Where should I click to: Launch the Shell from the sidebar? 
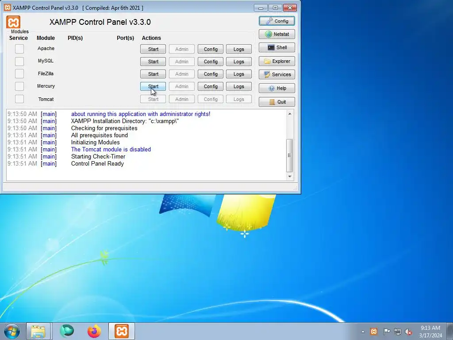tap(277, 47)
